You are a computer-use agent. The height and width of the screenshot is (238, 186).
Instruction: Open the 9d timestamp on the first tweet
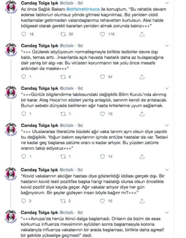[x=80, y=3]
